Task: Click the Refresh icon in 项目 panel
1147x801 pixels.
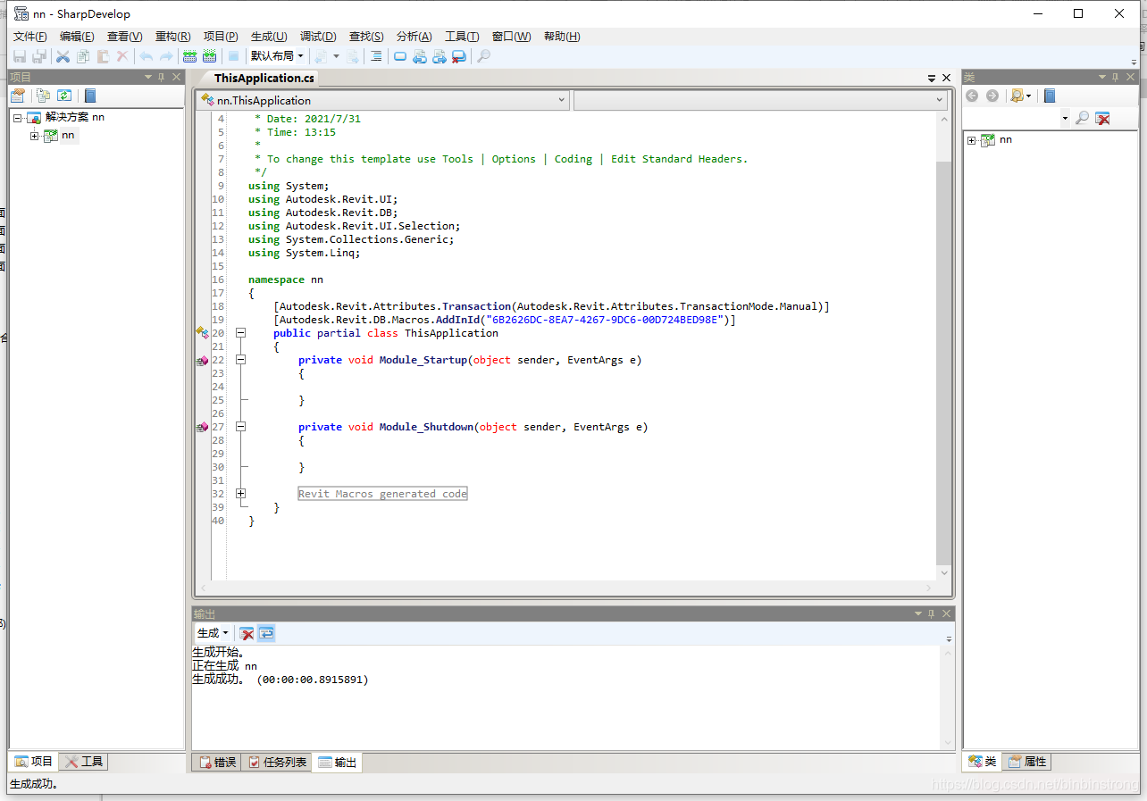Action: coord(64,96)
